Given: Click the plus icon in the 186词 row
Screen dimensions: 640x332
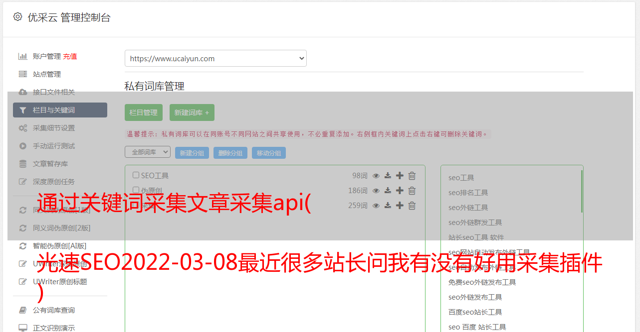Looking at the screenshot, I should tap(400, 191).
